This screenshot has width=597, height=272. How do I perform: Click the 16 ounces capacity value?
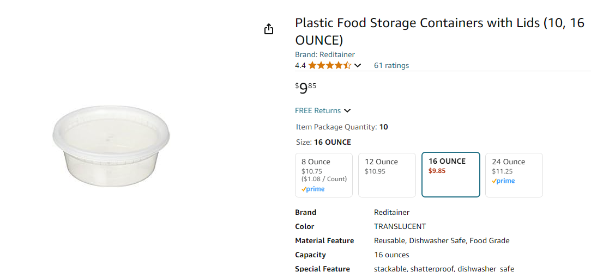tap(391, 255)
